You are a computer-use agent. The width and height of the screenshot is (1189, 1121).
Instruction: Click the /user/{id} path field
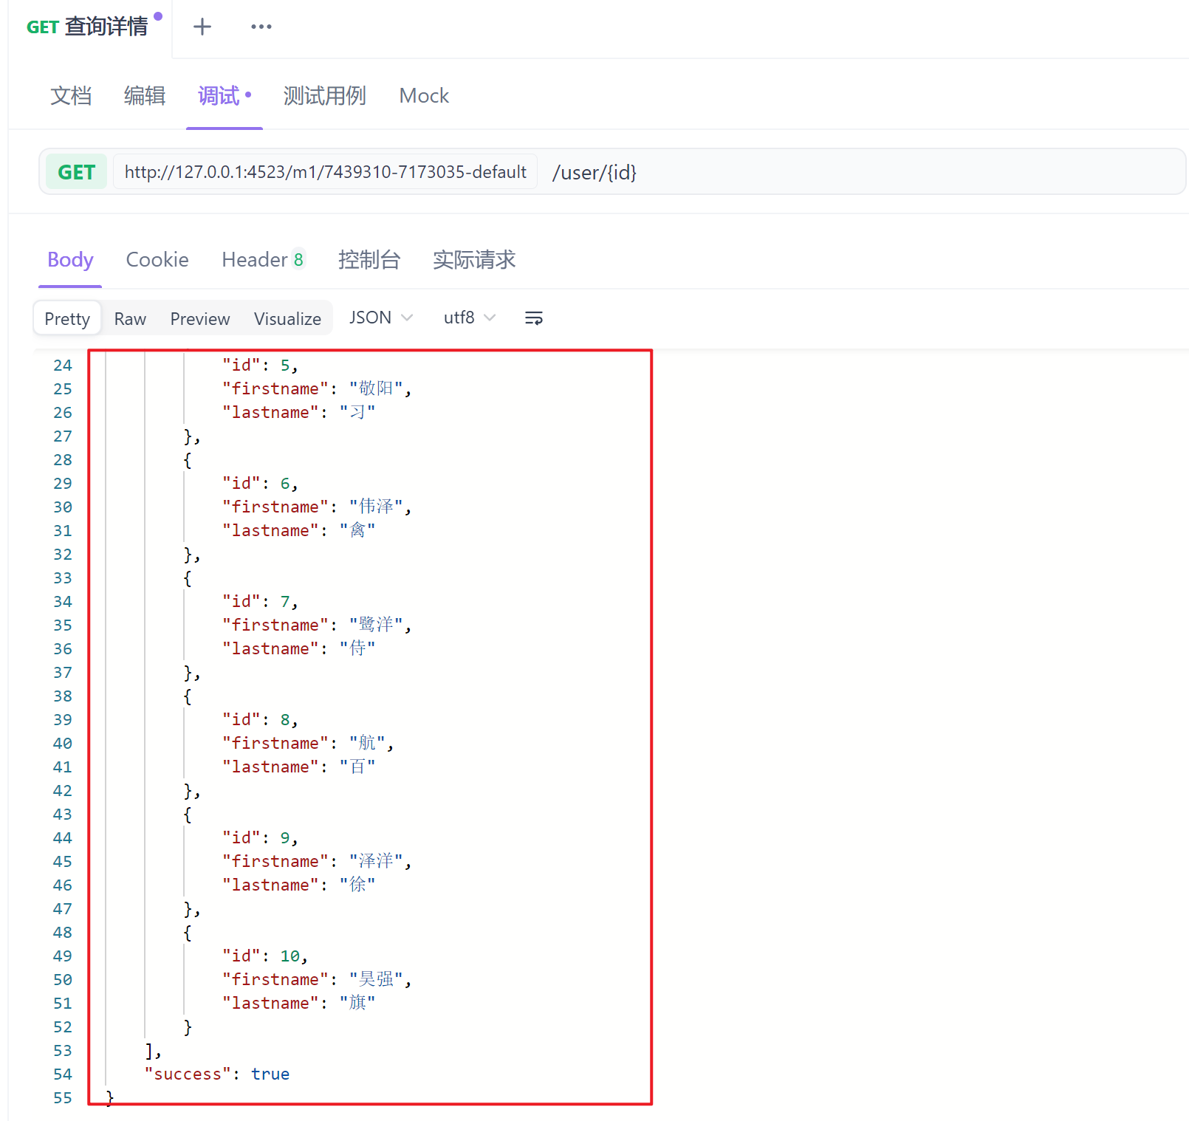594,172
